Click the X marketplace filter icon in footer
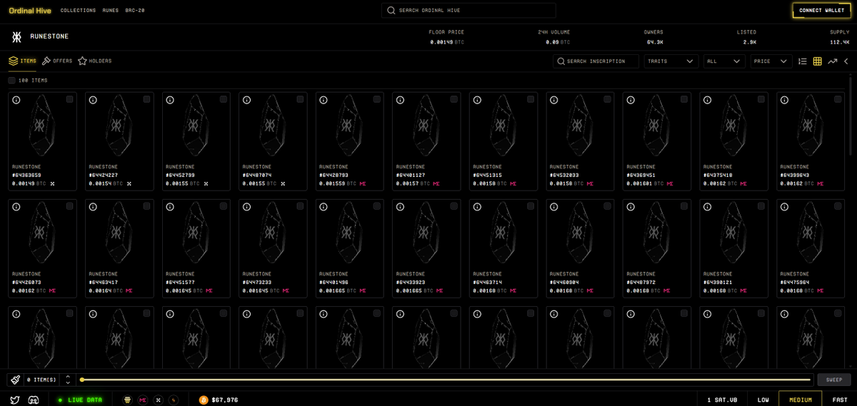The height and width of the screenshot is (406, 857). tap(158, 400)
